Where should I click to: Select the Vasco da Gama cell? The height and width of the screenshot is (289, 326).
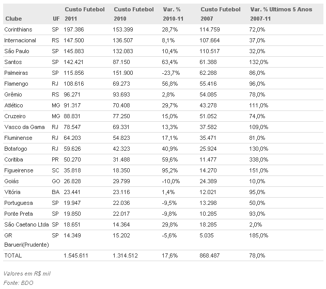pos(23,127)
